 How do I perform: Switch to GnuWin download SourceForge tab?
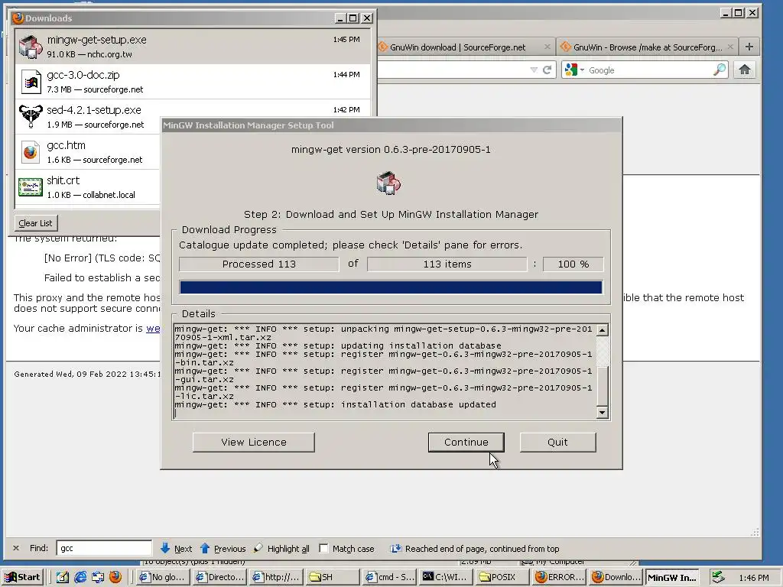tap(457, 47)
